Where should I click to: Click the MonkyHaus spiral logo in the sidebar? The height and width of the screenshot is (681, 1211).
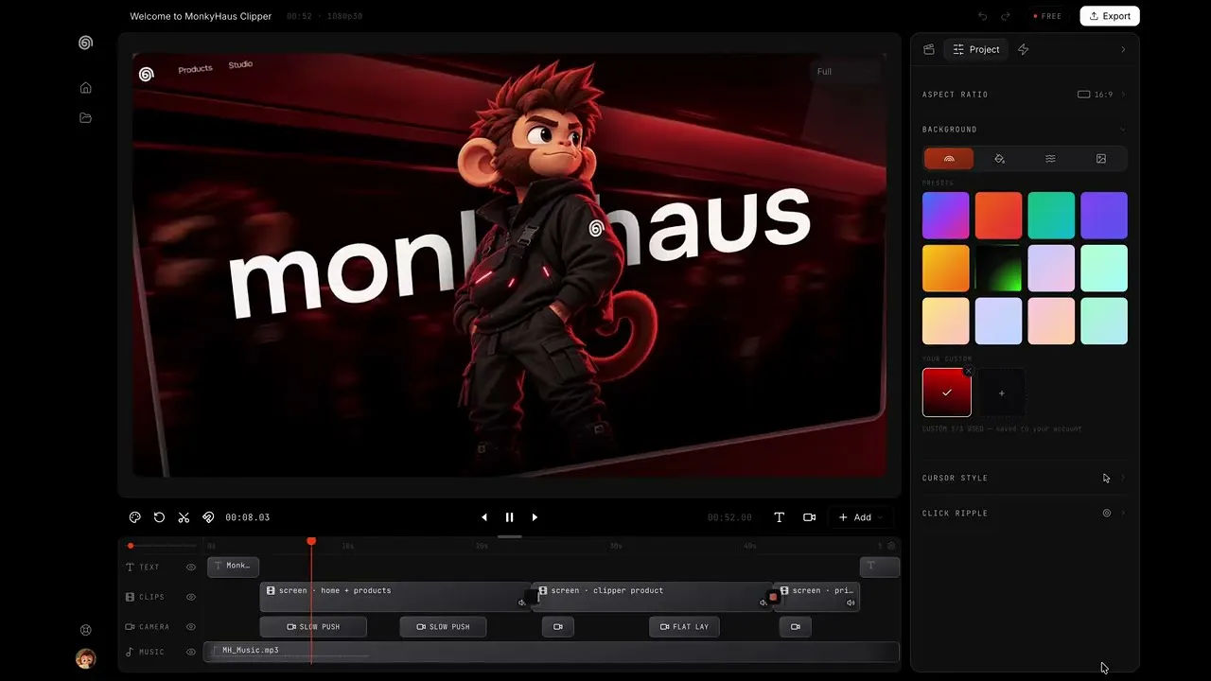[x=85, y=43]
